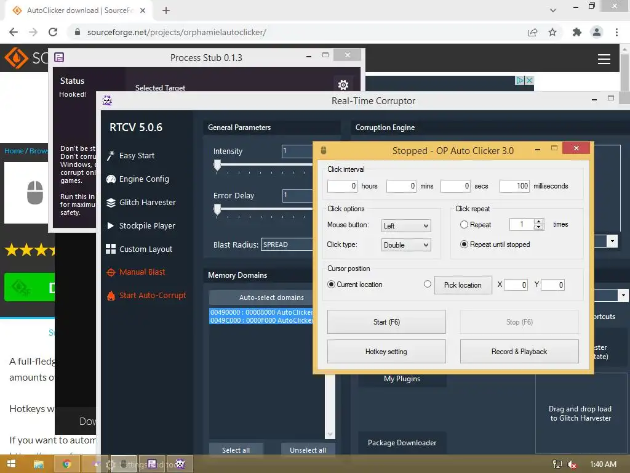The width and height of the screenshot is (630, 473).
Task: Open the Windows Start button
Action: coord(11,464)
